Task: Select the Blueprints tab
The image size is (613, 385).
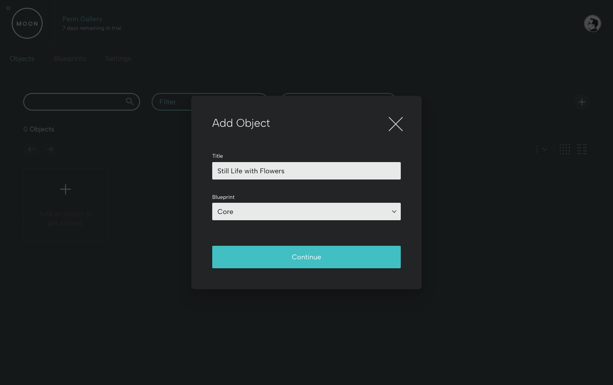Action: click(70, 59)
